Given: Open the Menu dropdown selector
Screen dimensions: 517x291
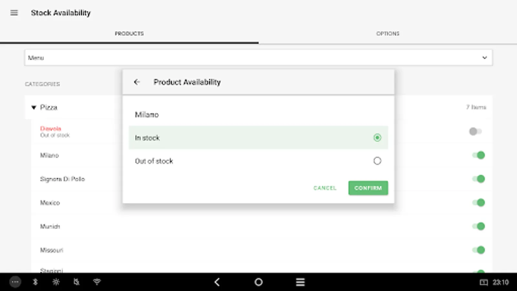Looking at the screenshot, I should 258,58.
